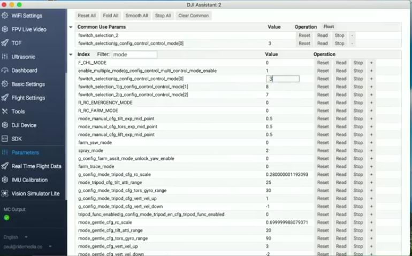Select the TOF sidebar icon

(x=5, y=43)
